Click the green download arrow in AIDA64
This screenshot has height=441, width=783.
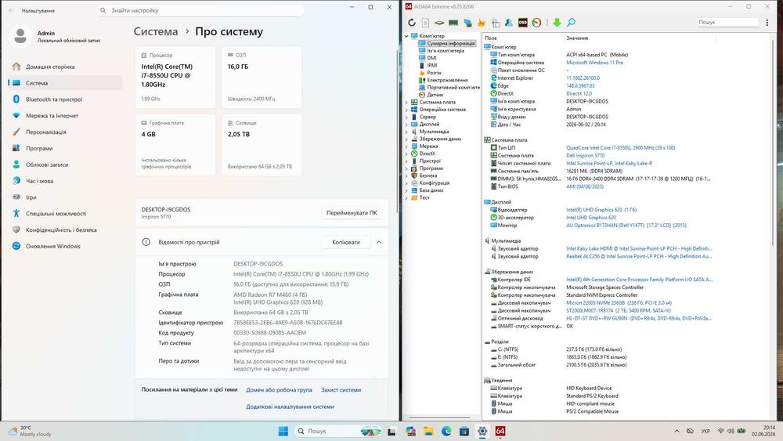coord(557,23)
